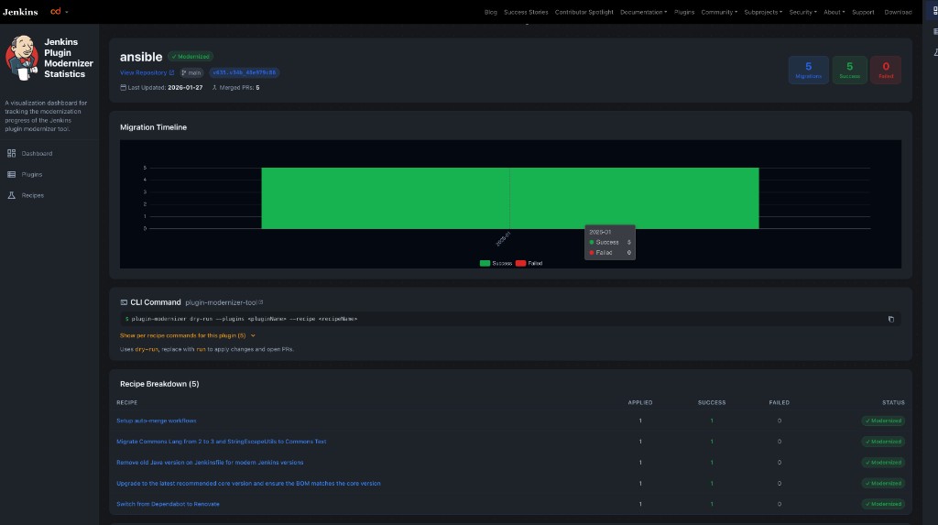Click the terminal icon next to CLI Command
The width and height of the screenshot is (938, 525).
pyautogui.click(x=124, y=302)
